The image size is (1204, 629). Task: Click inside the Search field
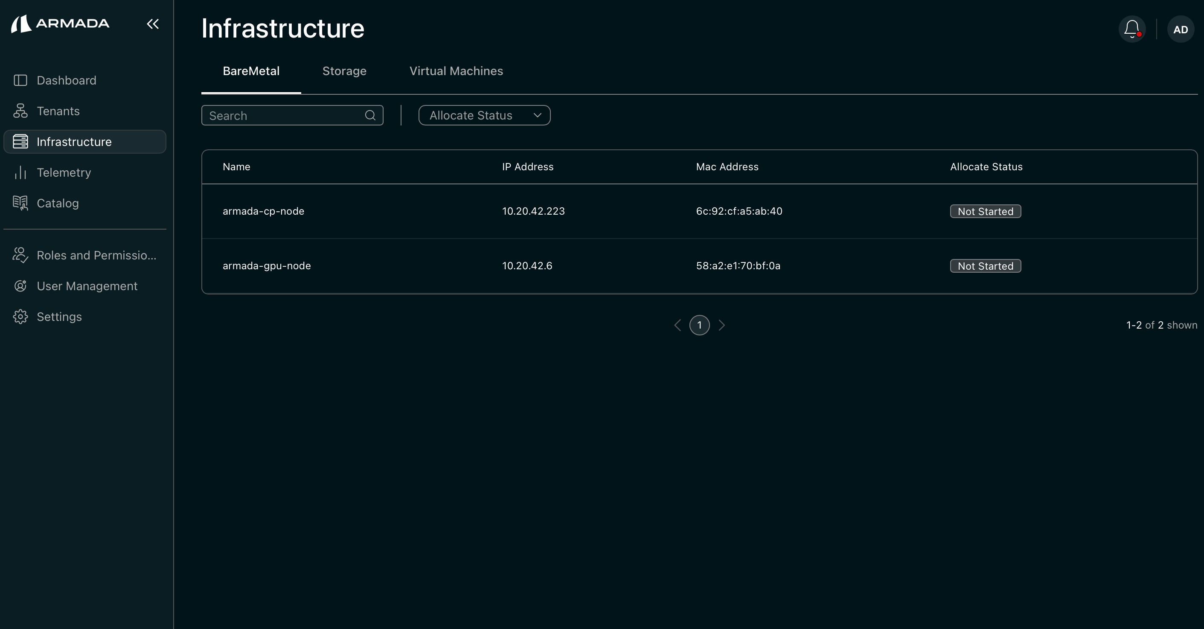point(280,115)
